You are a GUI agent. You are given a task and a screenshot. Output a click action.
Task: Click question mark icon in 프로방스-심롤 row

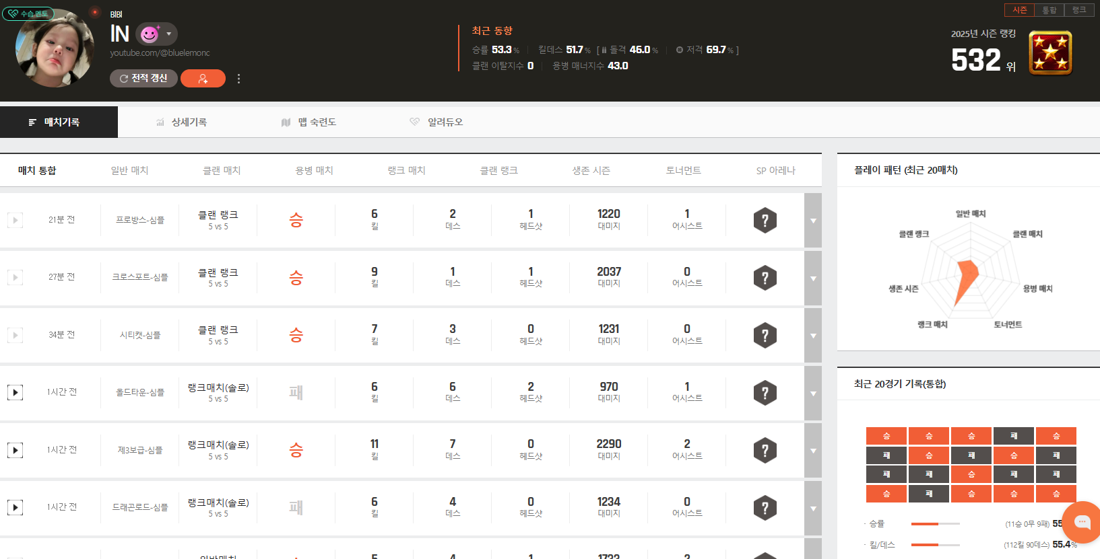[765, 221]
